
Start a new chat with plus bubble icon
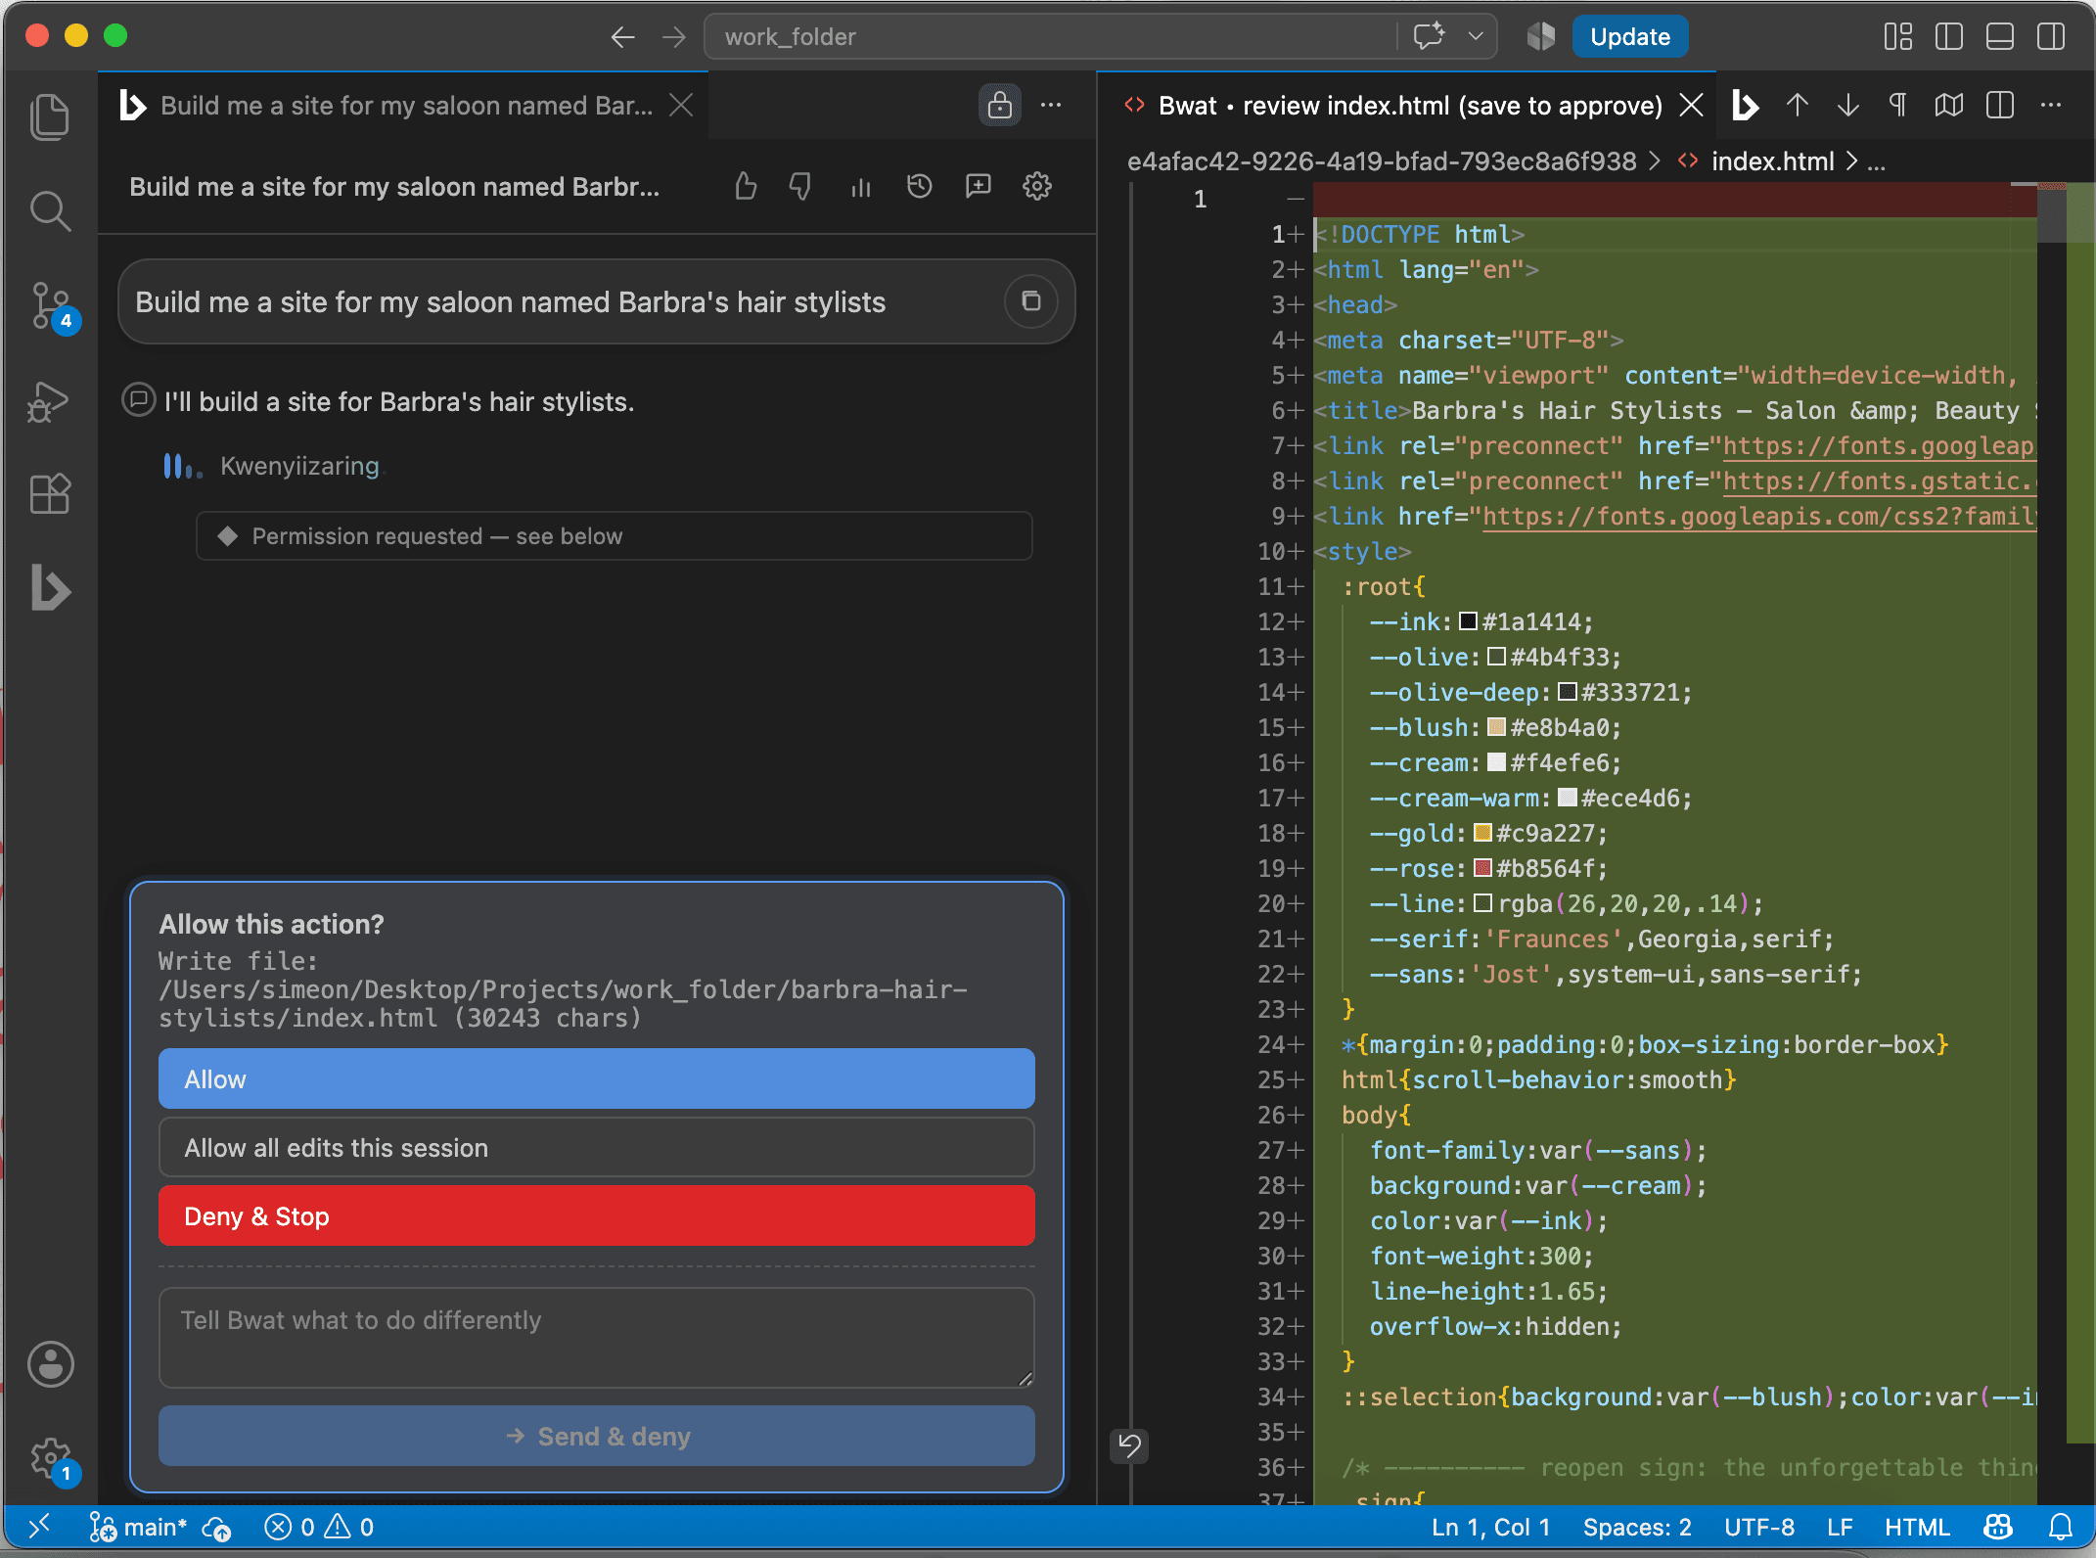pos(979,186)
